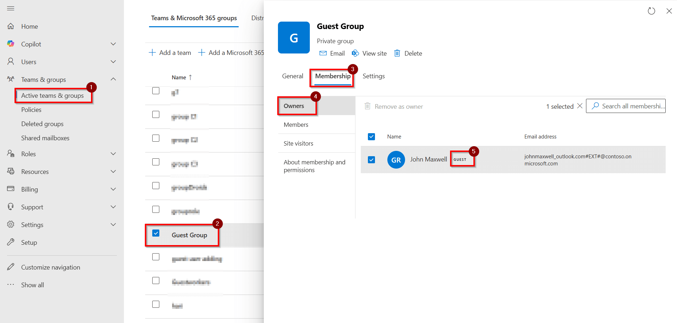Open the hamburger menu at top left

pyautogui.click(x=11, y=8)
